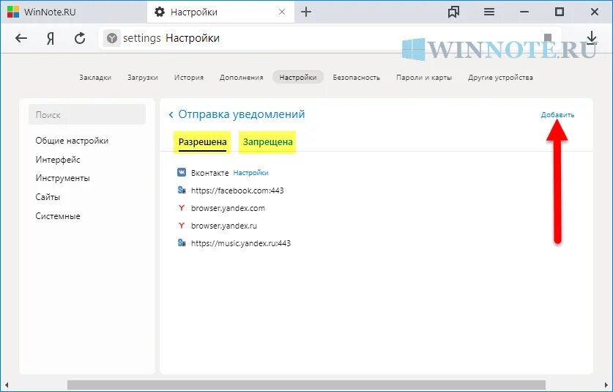Click the Отправка уведомлений heading link
613x392 pixels.
241,114
